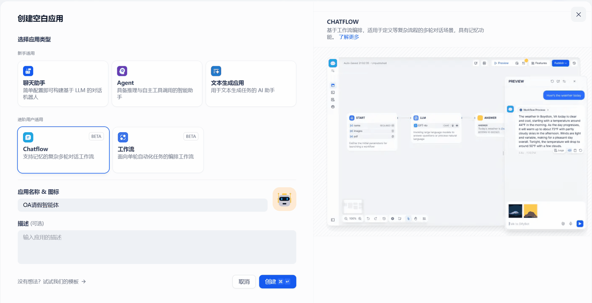The image size is (592, 303).
Task: Click the 文本生成应用 app icon
Action: coord(216,71)
